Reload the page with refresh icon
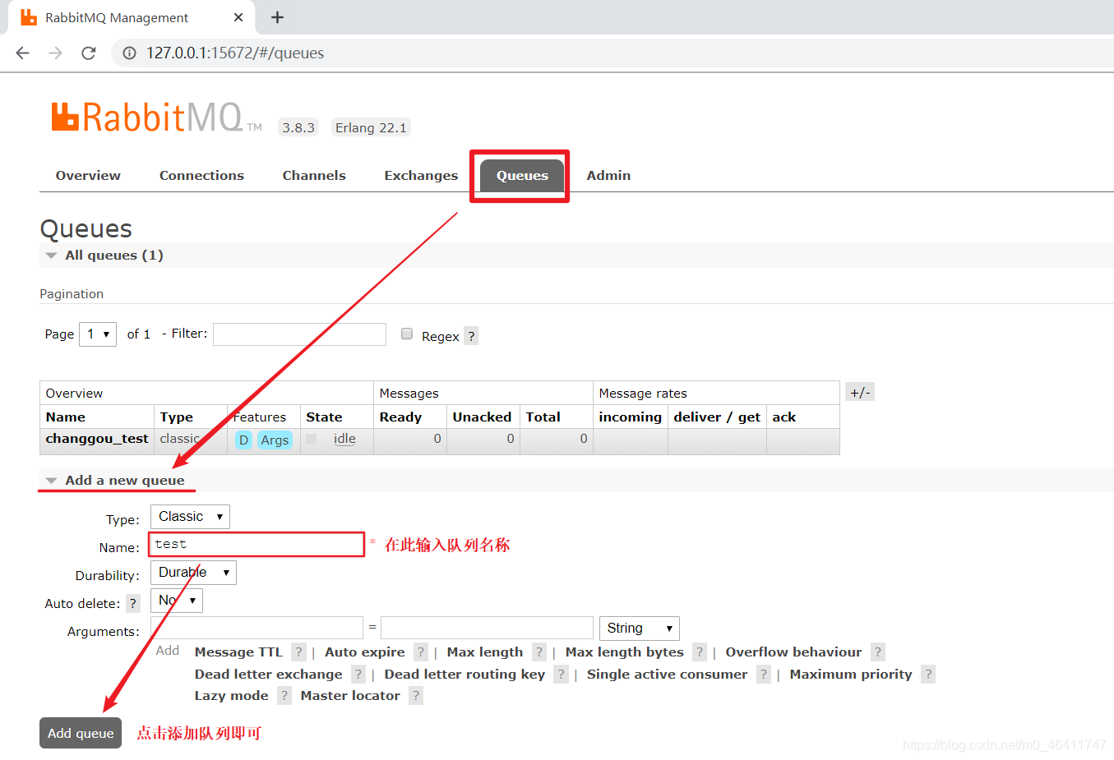The image size is (1114, 760). click(89, 53)
